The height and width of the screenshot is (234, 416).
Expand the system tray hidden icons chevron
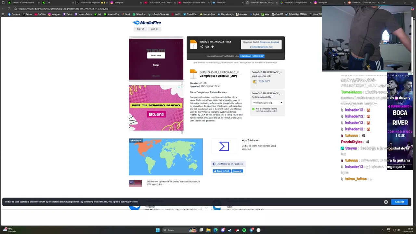[x=382, y=230]
